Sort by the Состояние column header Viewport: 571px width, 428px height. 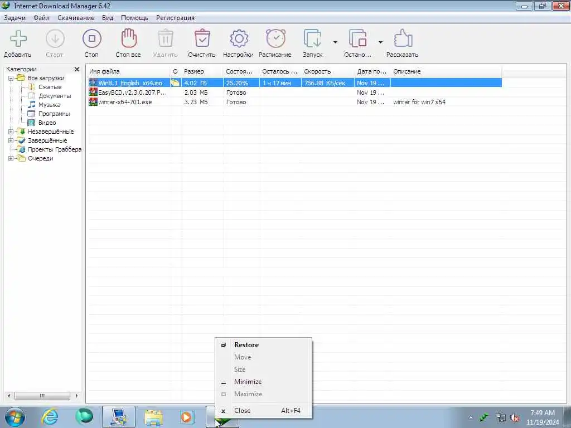click(x=241, y=71)
